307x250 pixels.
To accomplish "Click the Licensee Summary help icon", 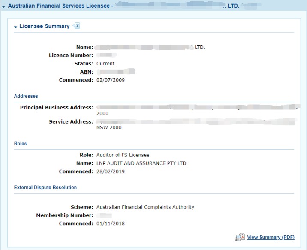I will tap(77, 26).
